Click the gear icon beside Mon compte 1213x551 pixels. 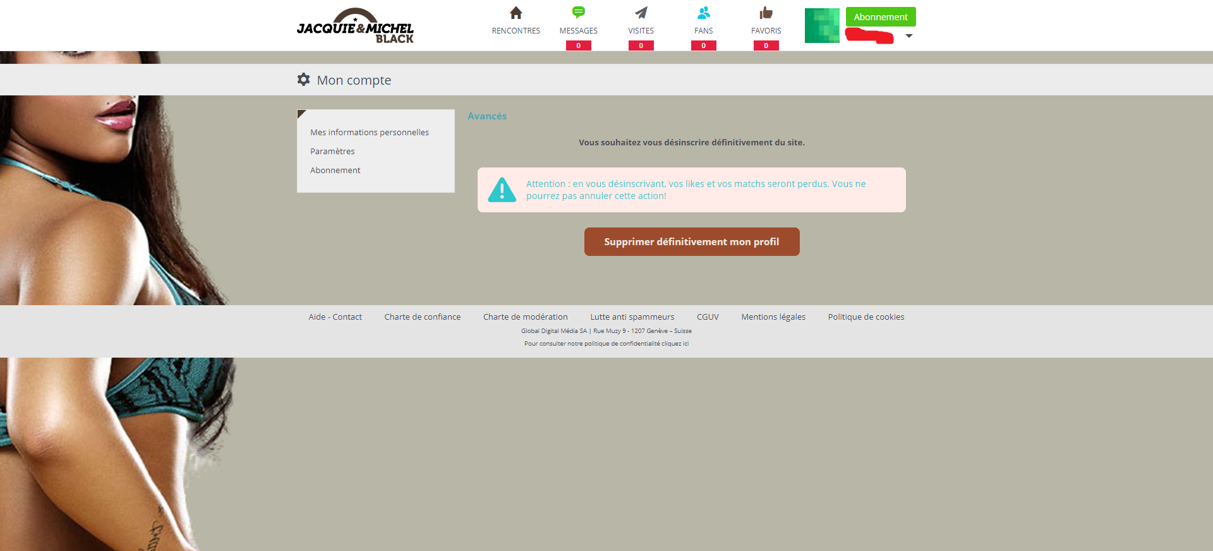click(304, 80)
